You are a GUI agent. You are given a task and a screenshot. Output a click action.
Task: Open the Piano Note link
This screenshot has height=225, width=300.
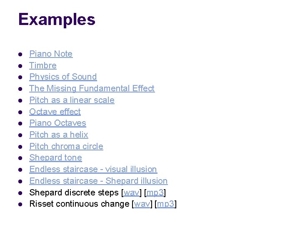[51, 54]
